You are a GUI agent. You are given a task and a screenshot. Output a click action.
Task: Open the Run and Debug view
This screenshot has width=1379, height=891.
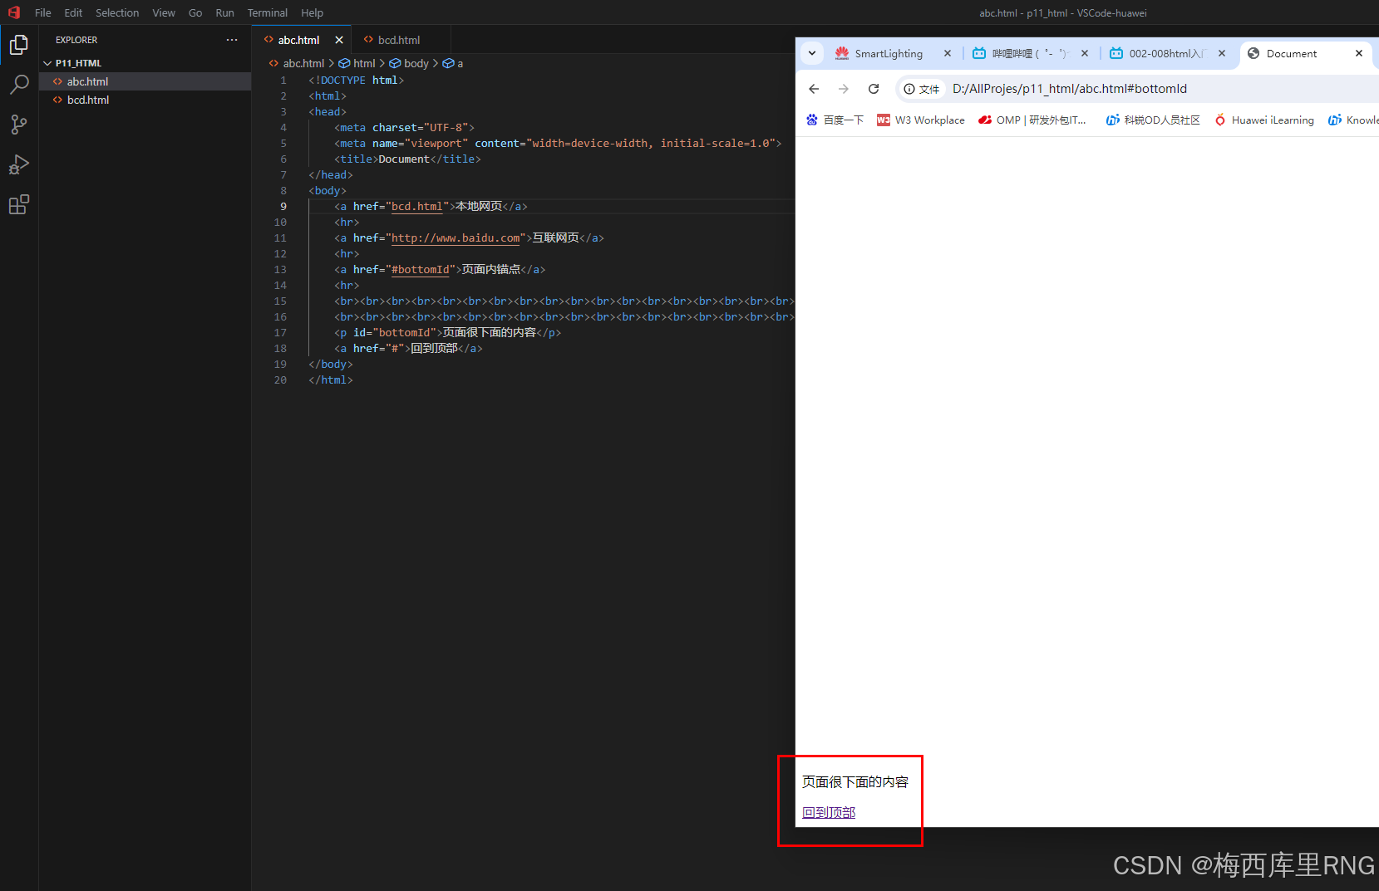18,164
